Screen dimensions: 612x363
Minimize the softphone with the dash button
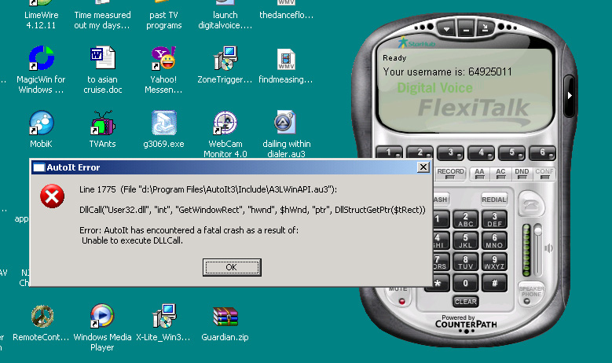(466, 28)
